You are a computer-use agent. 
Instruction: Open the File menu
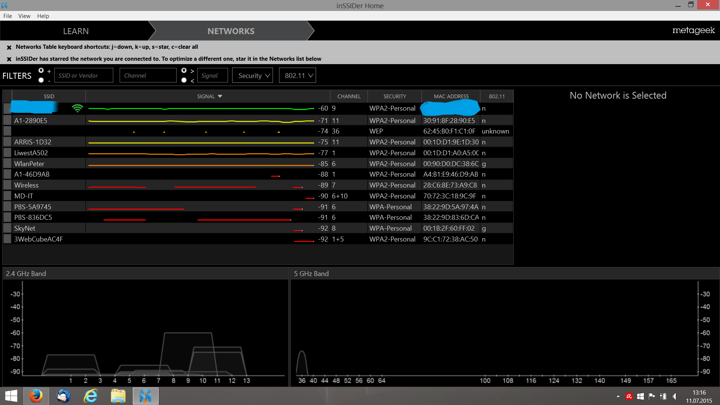point(7,16)
